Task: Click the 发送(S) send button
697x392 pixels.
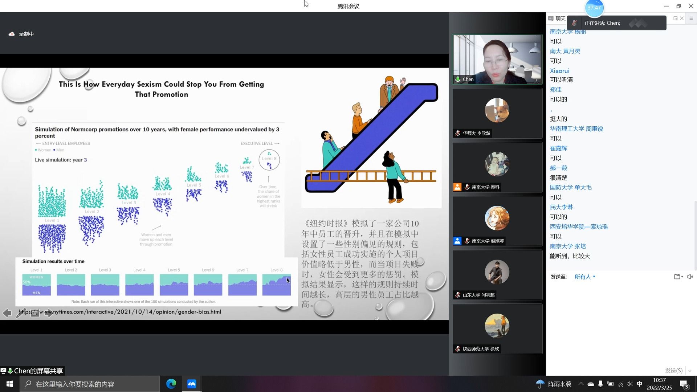Action: [x=674, y=370]
